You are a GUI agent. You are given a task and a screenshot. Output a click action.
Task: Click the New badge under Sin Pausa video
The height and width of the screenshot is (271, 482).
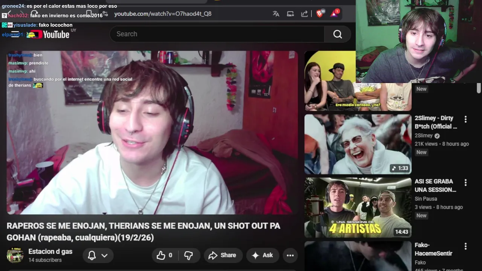(421, 216)
